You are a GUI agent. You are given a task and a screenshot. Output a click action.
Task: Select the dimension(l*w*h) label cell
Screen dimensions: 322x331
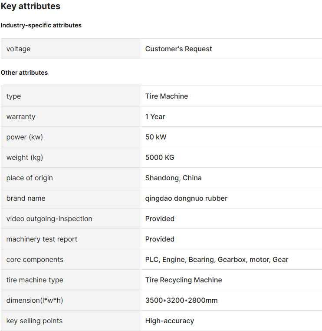70,301
